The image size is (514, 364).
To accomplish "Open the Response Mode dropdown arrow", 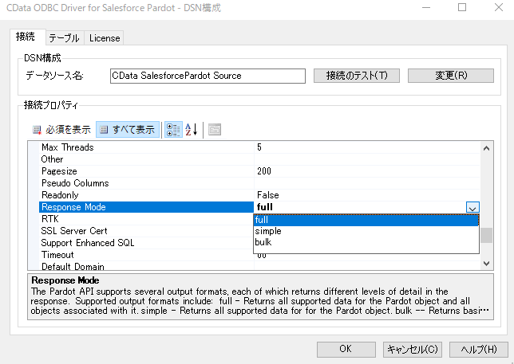I will tap(472, 207).
